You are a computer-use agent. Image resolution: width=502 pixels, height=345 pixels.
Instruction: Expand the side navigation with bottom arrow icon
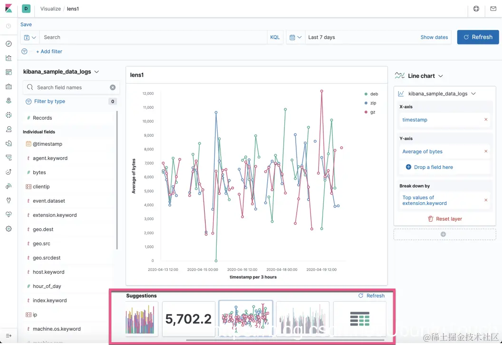(x=9, y=336)
